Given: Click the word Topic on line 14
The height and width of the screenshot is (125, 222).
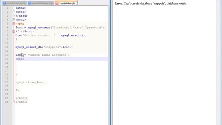Looking at the screenshot, I should click(x=20, y=59).
